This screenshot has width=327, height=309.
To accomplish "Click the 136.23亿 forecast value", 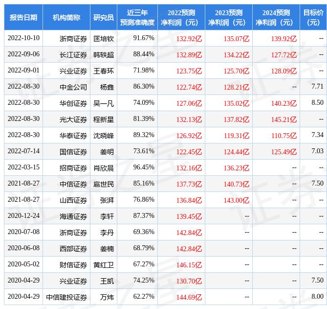I will click(x=237, y=168).
